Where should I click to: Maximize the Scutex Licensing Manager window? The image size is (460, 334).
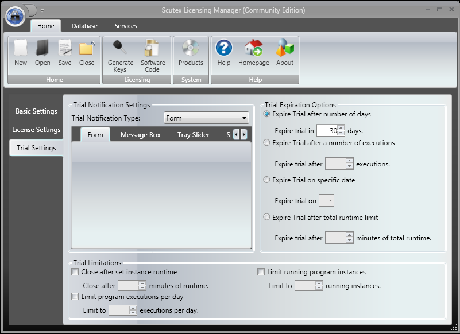(439, 10)
